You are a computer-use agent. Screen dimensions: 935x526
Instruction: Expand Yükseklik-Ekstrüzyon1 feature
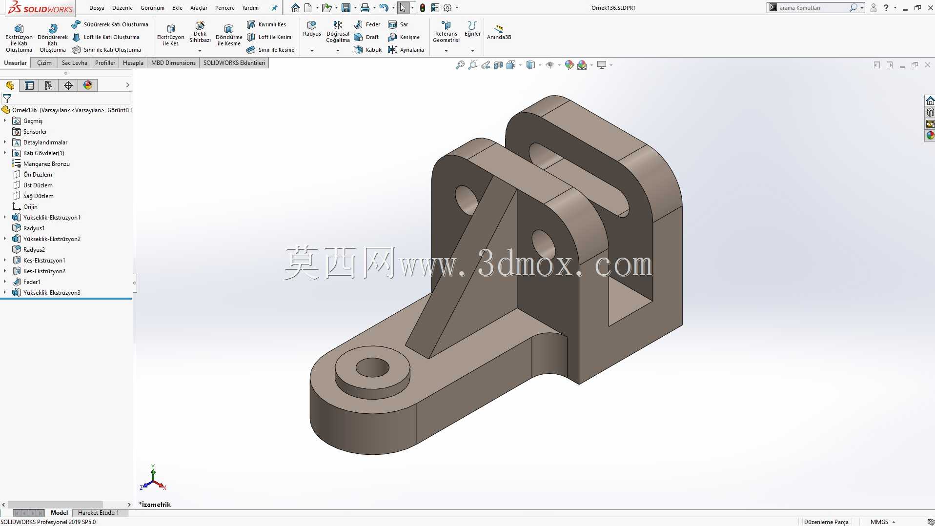[x=5, y=217]
